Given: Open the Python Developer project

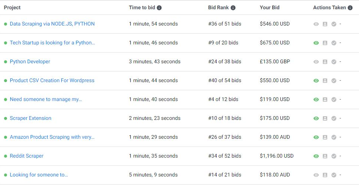Looking at the screenshot, I should pyautogui.click(x=30, y=61).
